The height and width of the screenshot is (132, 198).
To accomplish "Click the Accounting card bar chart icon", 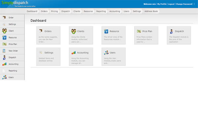I will point(74,52).
